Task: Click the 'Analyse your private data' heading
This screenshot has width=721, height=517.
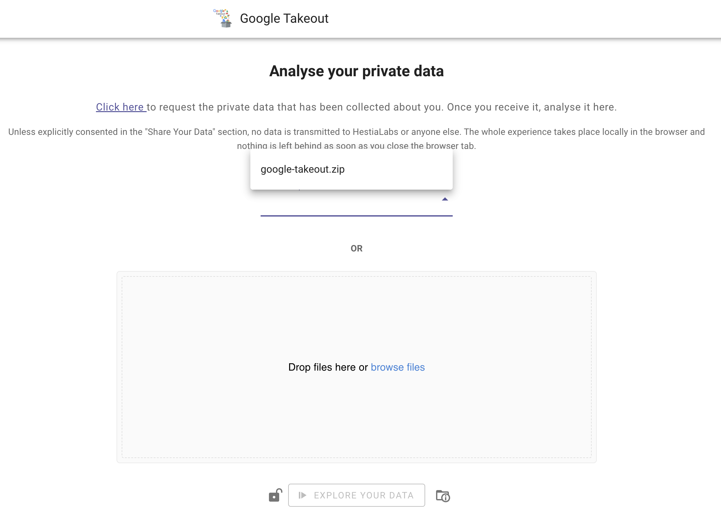Action: point(356,71)
